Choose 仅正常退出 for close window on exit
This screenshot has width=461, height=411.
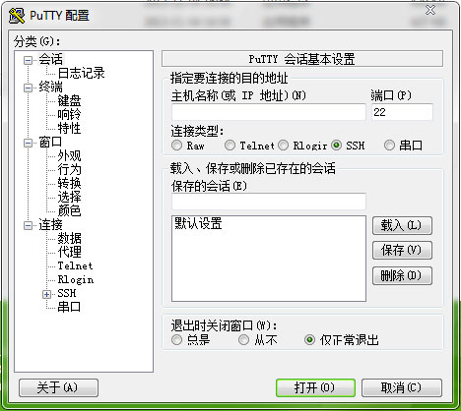point(309,340)
